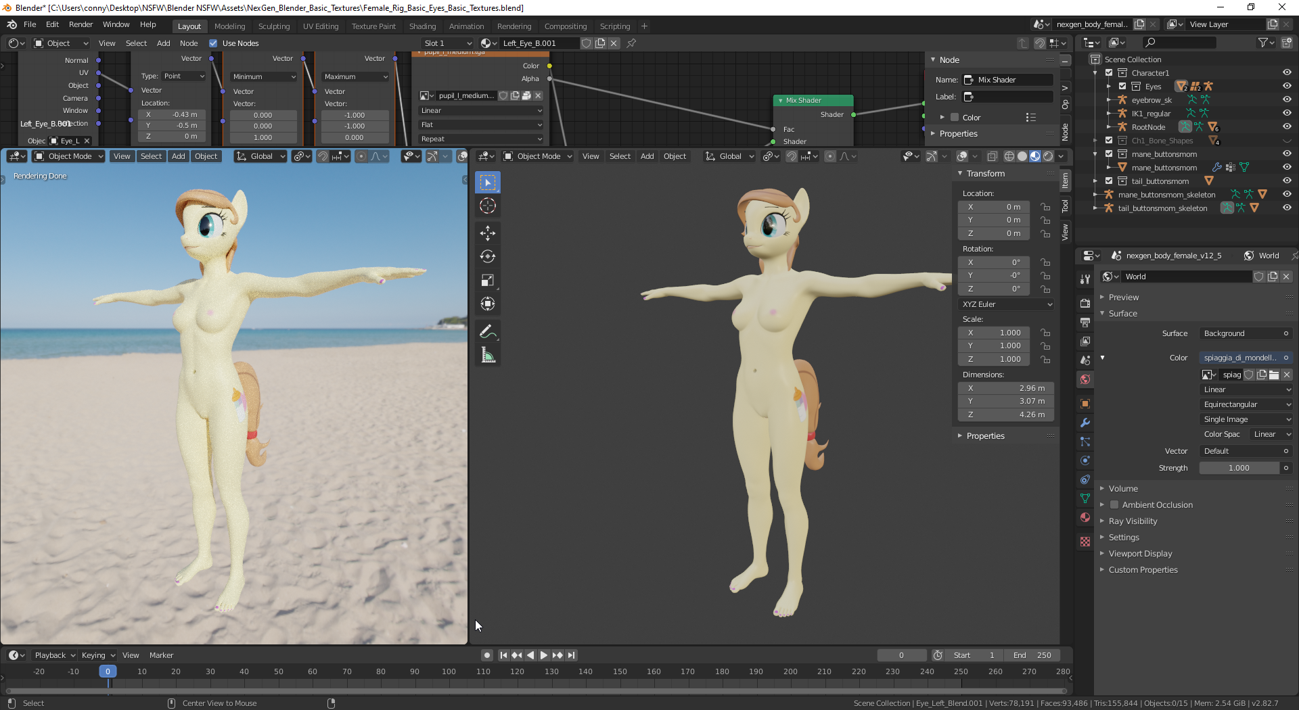The image size is (1299, 710).
Task: Open the Object Data mesh tab icon
Action: (1085, 498)
